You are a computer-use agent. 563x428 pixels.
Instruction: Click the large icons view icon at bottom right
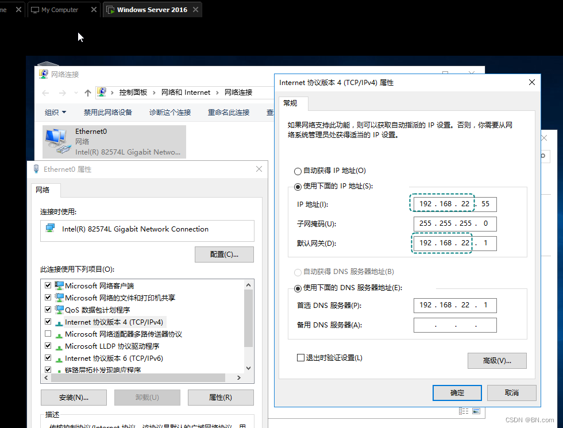(x=476, y=411)
